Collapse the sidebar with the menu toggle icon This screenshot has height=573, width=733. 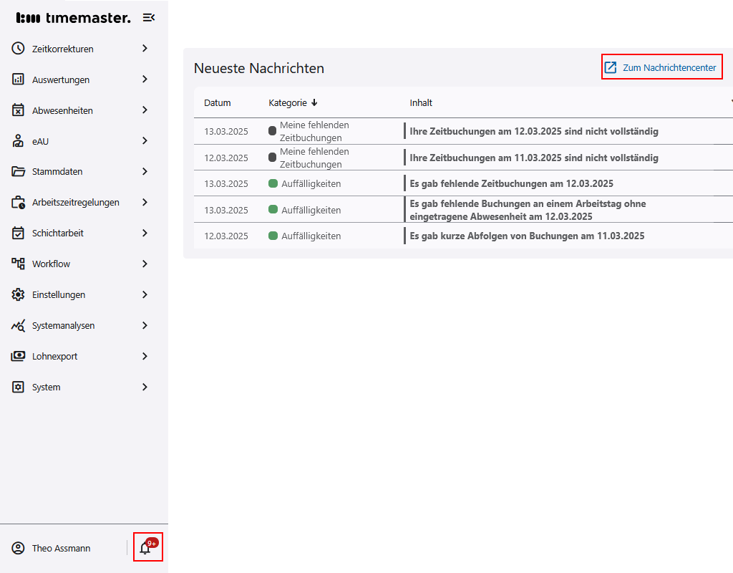click(149, 18)
